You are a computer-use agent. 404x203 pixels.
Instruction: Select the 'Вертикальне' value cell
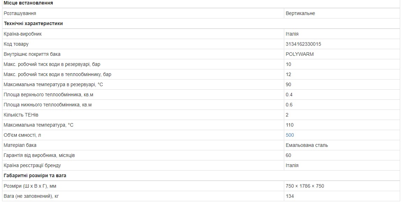point(300,13)
